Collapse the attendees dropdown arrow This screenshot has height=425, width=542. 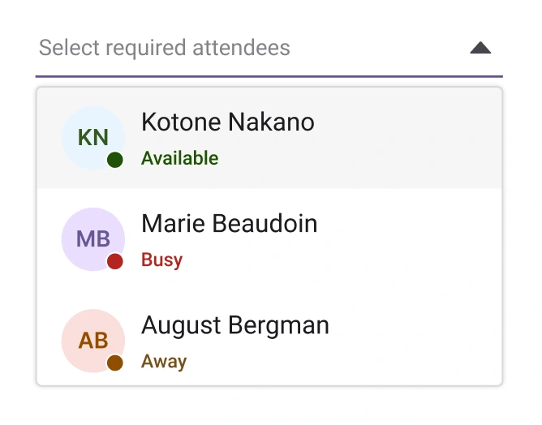pyautogui.click(x=480, y=48)
